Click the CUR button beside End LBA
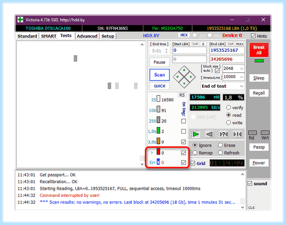Screen dimensions: 286x225 tap(231, 44)
